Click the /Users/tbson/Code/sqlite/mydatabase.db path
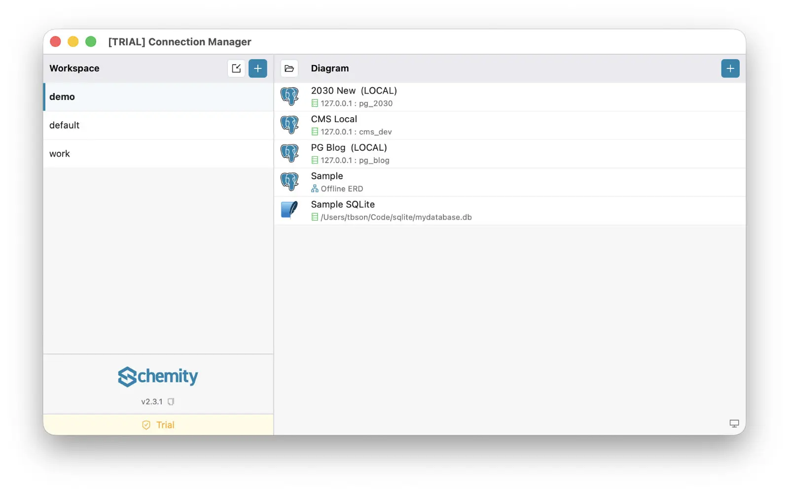 (396, 217)
